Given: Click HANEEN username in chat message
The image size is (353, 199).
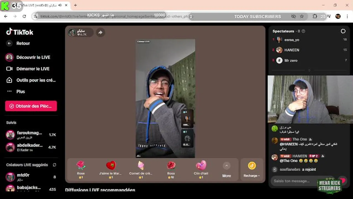Looking at the screenshot, I should point(300,156).
